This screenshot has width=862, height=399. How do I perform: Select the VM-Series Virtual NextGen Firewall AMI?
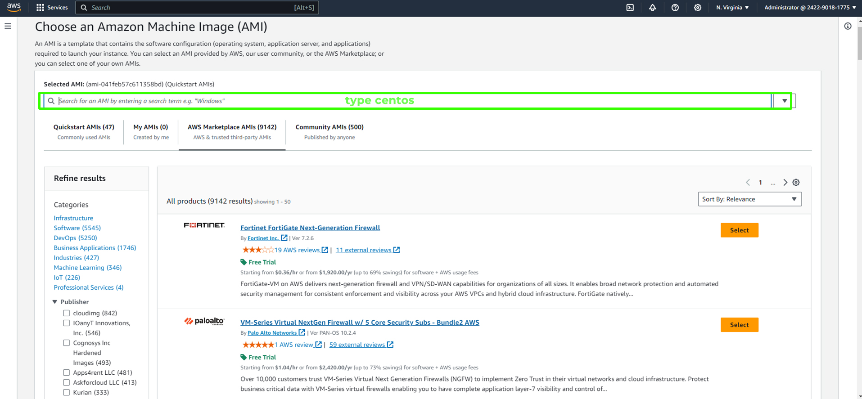(x=739, y=325)
